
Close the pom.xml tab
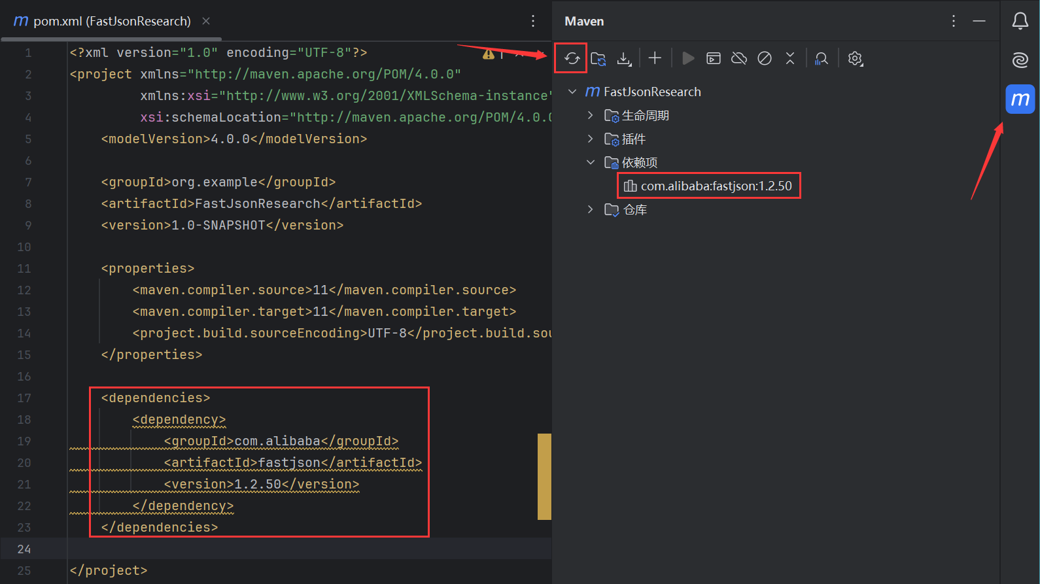click(206, 21)
